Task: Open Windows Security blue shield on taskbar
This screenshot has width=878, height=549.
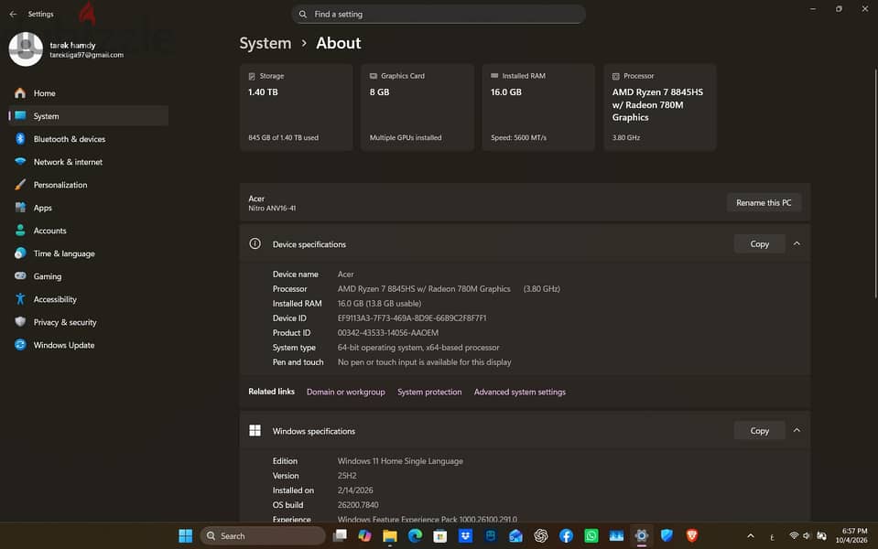Action: click(667, 535)
